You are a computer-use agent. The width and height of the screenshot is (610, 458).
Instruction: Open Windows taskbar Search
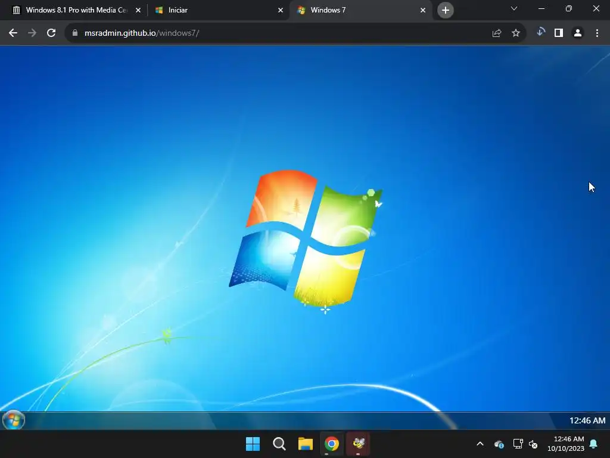pos(279,444)
